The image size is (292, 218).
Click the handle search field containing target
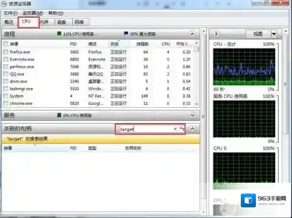click(x=145, y=129)
